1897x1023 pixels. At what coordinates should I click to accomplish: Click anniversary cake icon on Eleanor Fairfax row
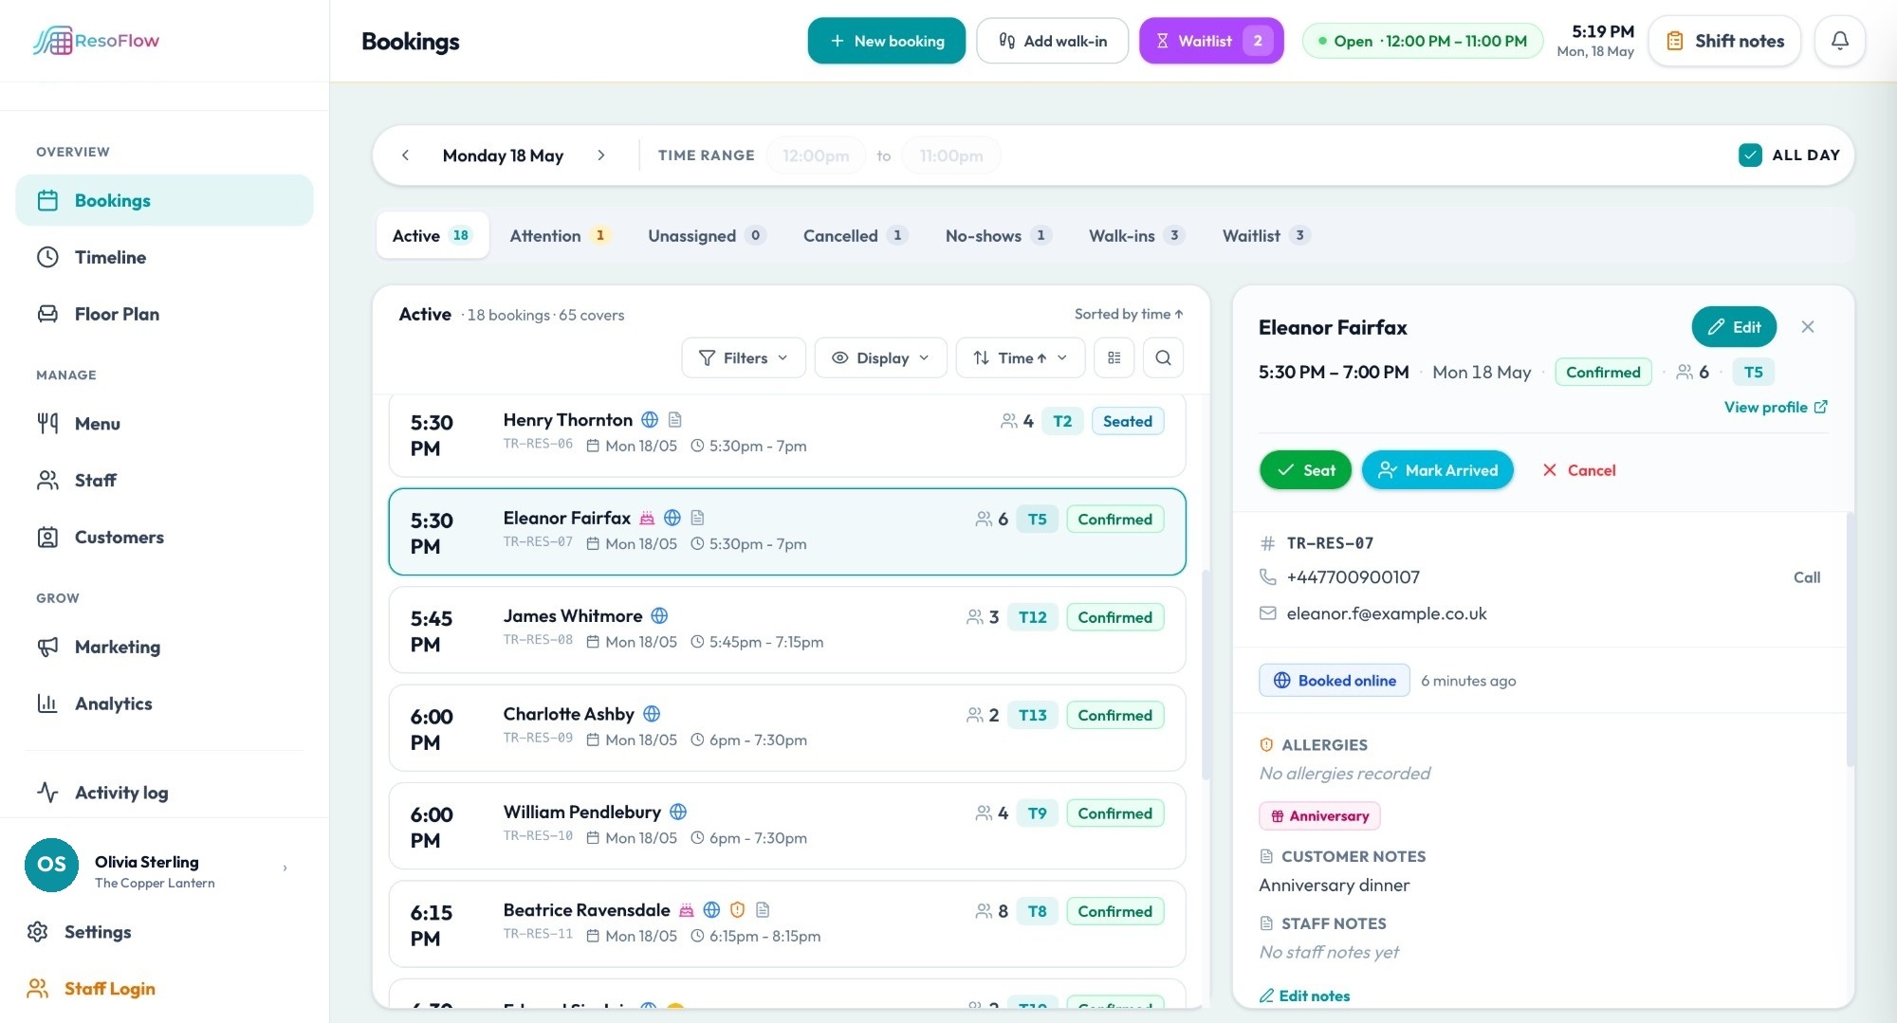click(647, 518)
